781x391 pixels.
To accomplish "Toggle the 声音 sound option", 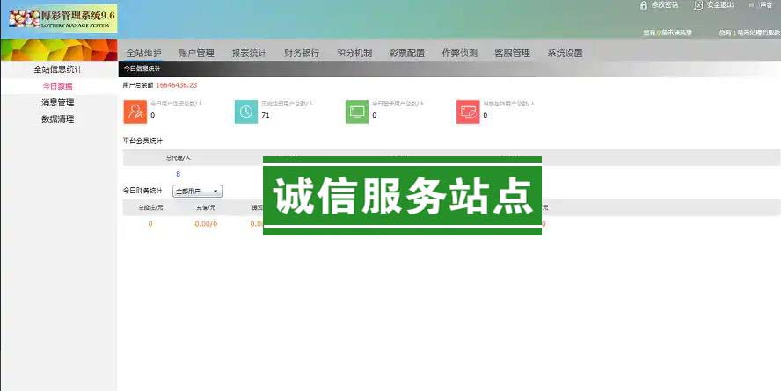I will click(755, 5).
